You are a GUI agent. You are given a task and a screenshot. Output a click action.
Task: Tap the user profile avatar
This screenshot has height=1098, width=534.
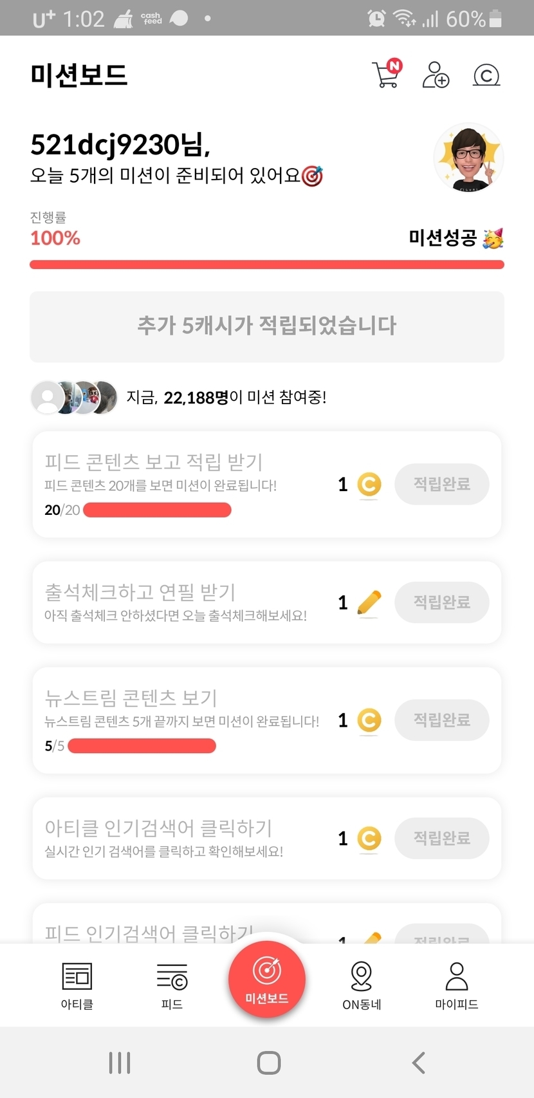[468, 158]
